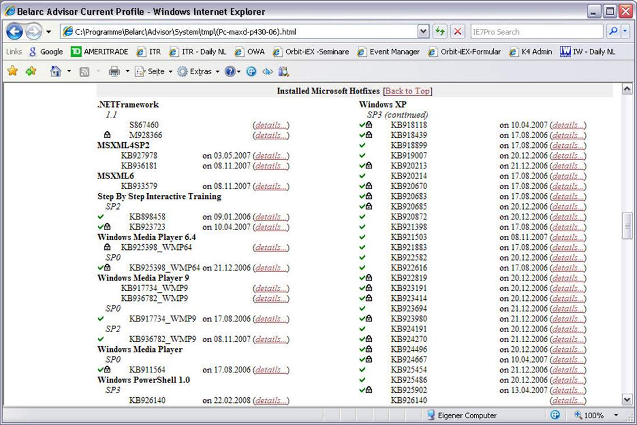Open details link for KB920213

tap(568, 166)
